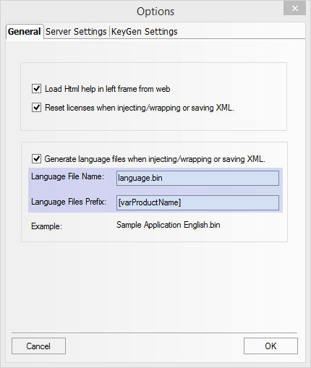Click the "Load Html help in left frame" text
Screen dimensions: 311x368
pos(91,89)
